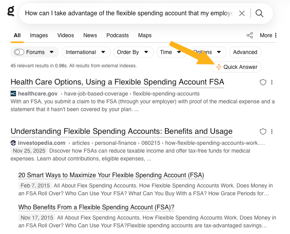Viewport: 290px width, 234px height.
Task: Click inside the search query input field
Action: pyautogui.click(x=129, y=13)
